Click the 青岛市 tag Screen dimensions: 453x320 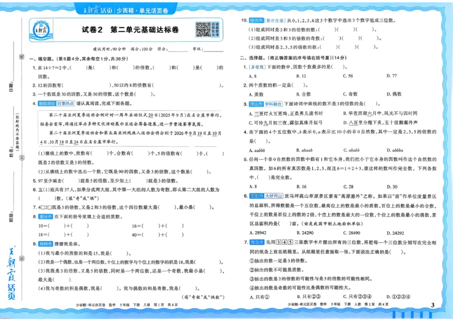[x=257, y=243]
